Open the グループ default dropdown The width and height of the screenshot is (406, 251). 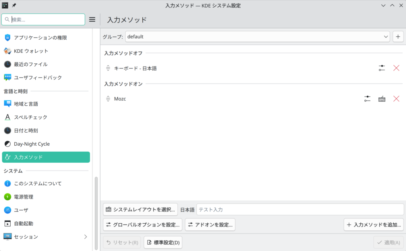(x=258, y=37)
